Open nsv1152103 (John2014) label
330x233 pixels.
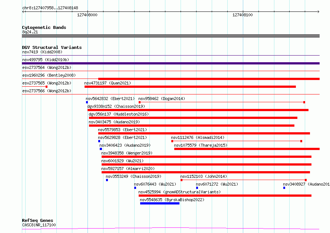[204, 176]
